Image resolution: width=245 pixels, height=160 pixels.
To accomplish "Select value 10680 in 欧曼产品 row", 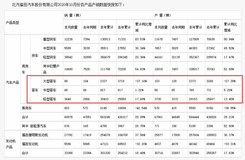I will tap(68, 69).
